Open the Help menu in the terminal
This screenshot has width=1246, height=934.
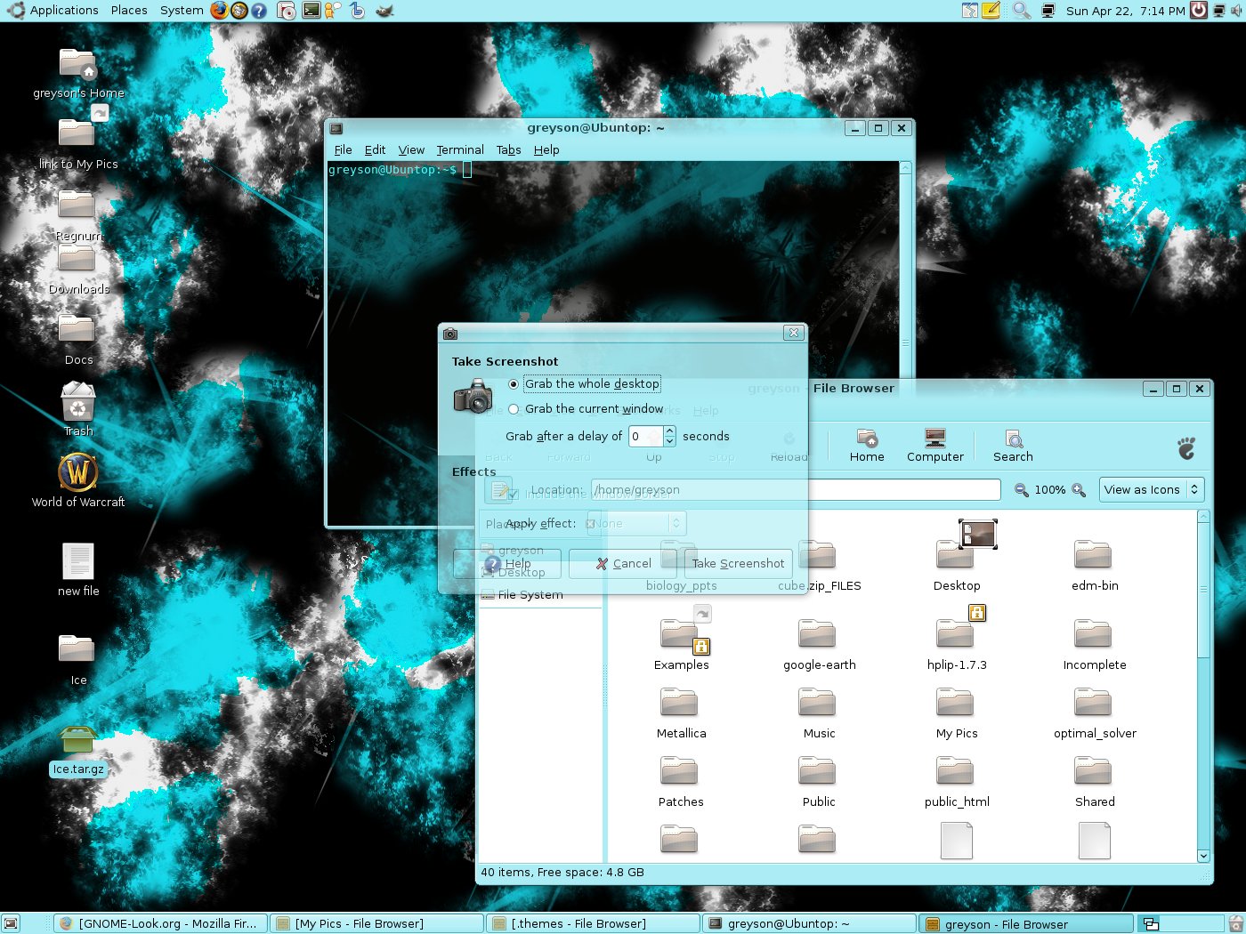pyautogui.click(x=546, y=149)
